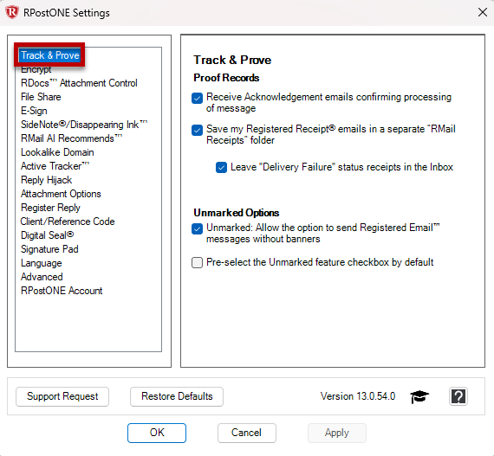Go to E-Sign settings
The height and width of the screenshot is (456, 494).
click(x=34, y=111)
